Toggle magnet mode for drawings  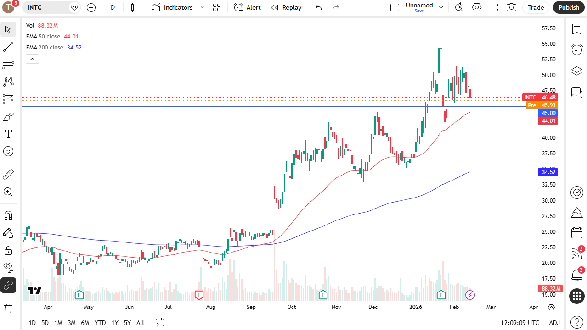(x=8, y=215)
